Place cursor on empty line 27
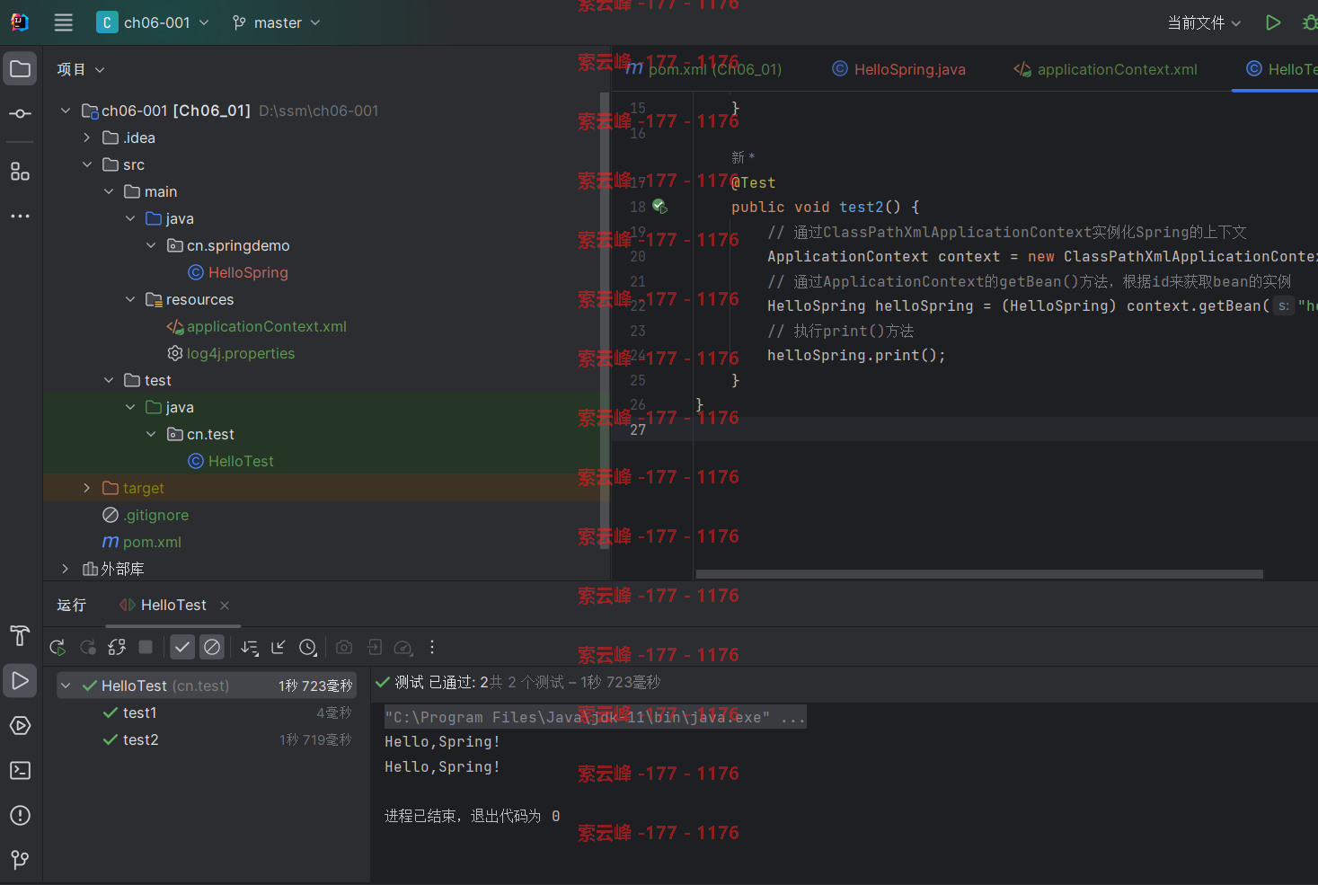 pos(1006,429)
